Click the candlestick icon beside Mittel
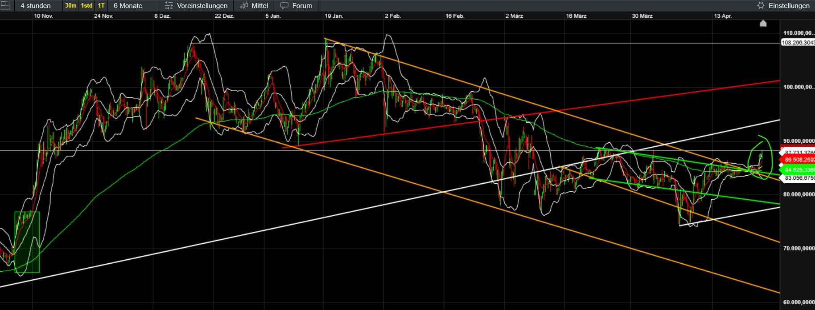This screenshot has width=815, height=310. point(244,6)
